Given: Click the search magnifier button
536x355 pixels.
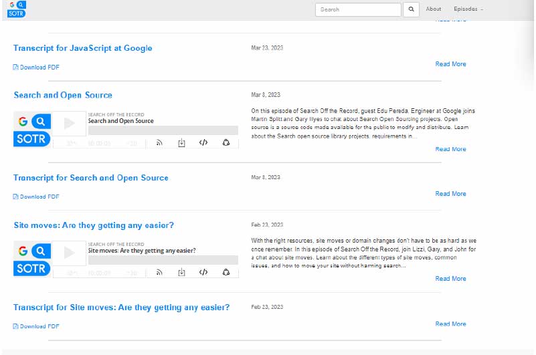Looking at the screenshot, I should [412, 9].
